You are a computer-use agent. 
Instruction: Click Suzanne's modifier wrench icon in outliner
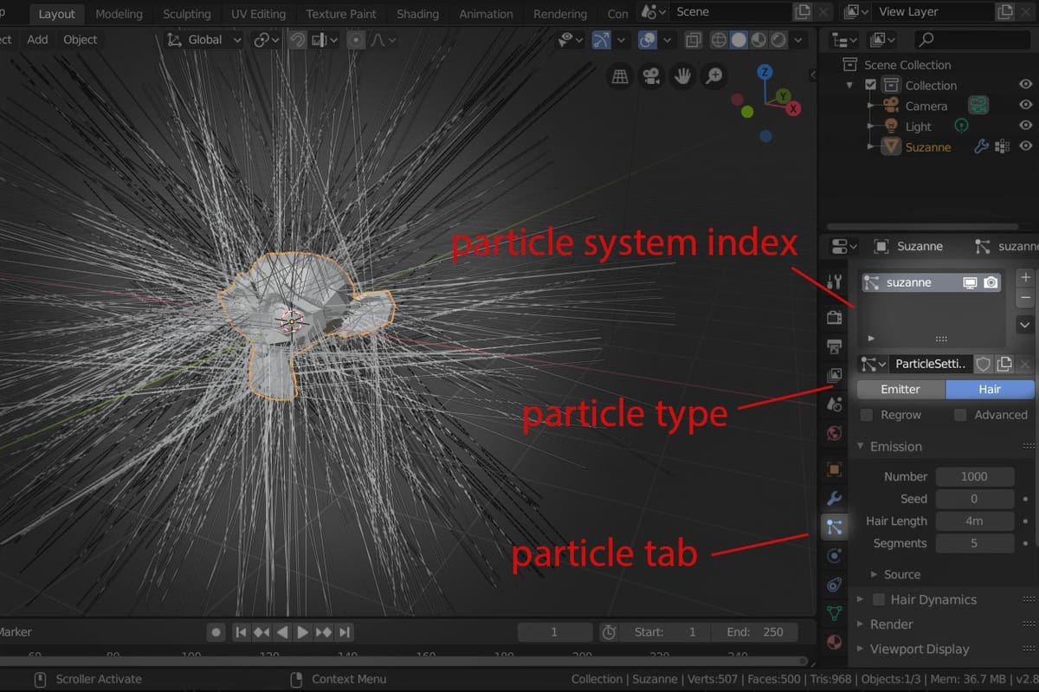point(981,147)
